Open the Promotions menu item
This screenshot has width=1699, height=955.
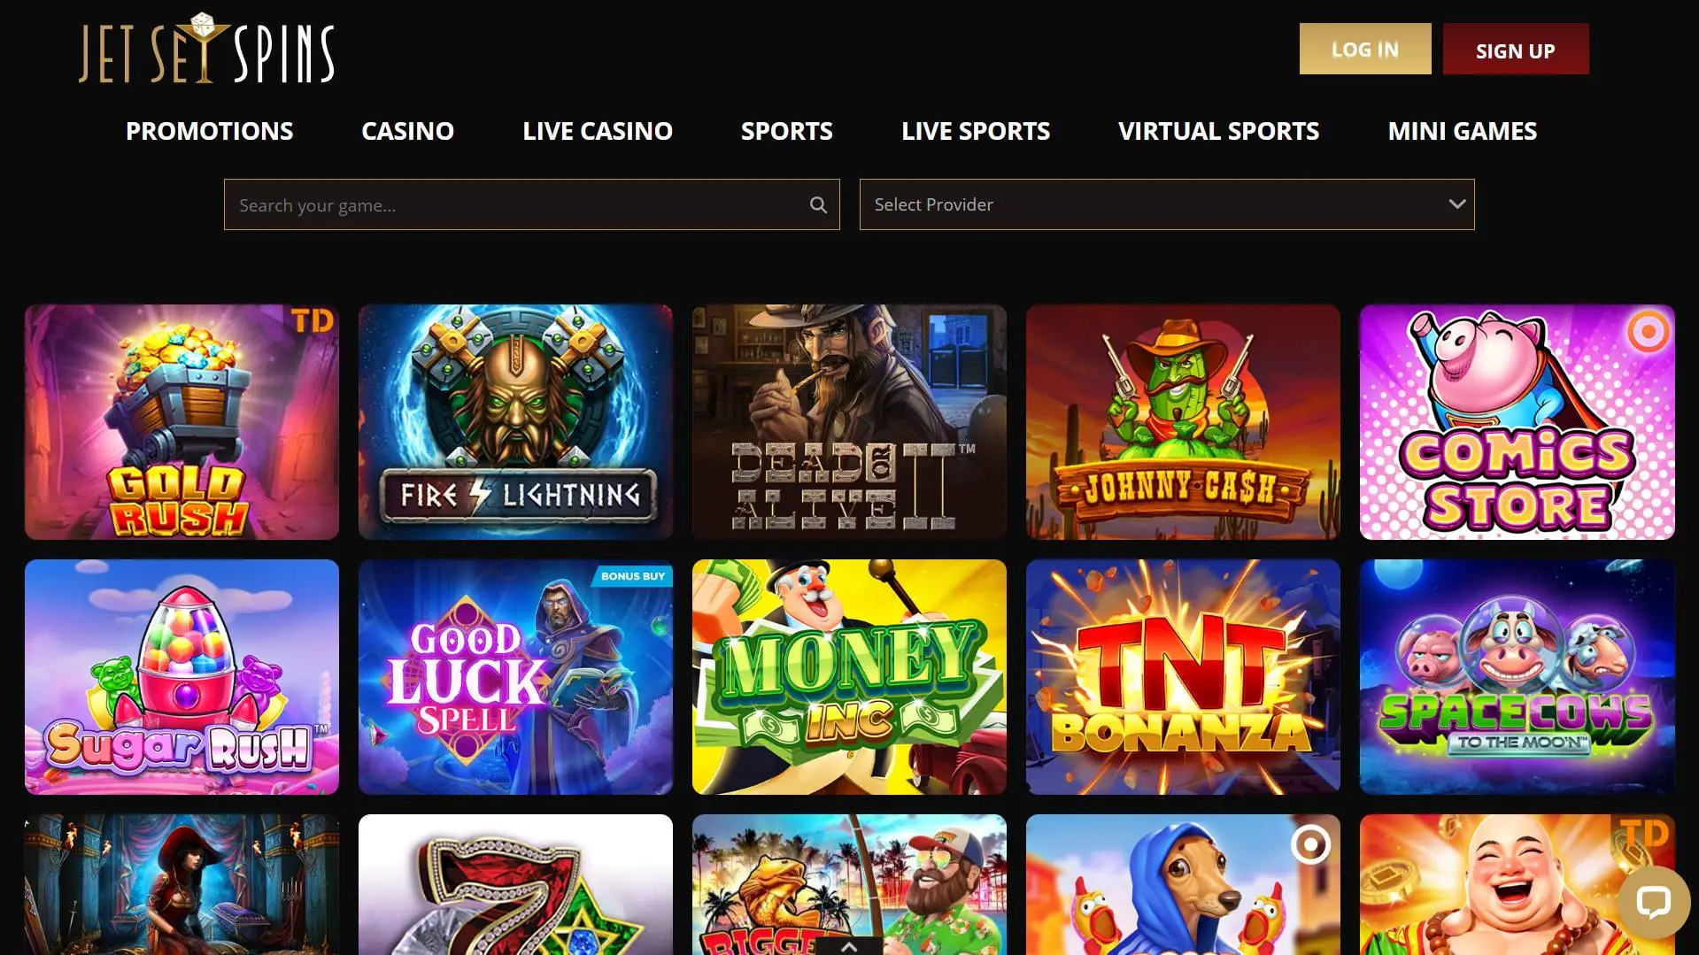[209, 131]
